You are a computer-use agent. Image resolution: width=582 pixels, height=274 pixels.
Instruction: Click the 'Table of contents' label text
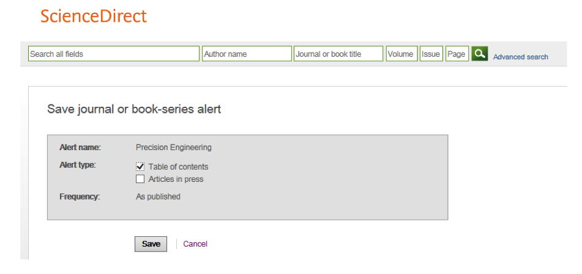point(178,167)
